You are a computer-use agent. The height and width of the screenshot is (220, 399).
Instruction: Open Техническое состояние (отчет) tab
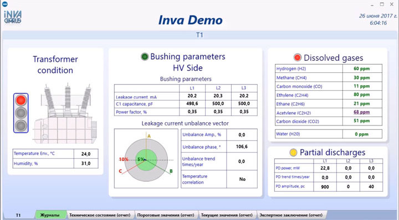point(100,215)
